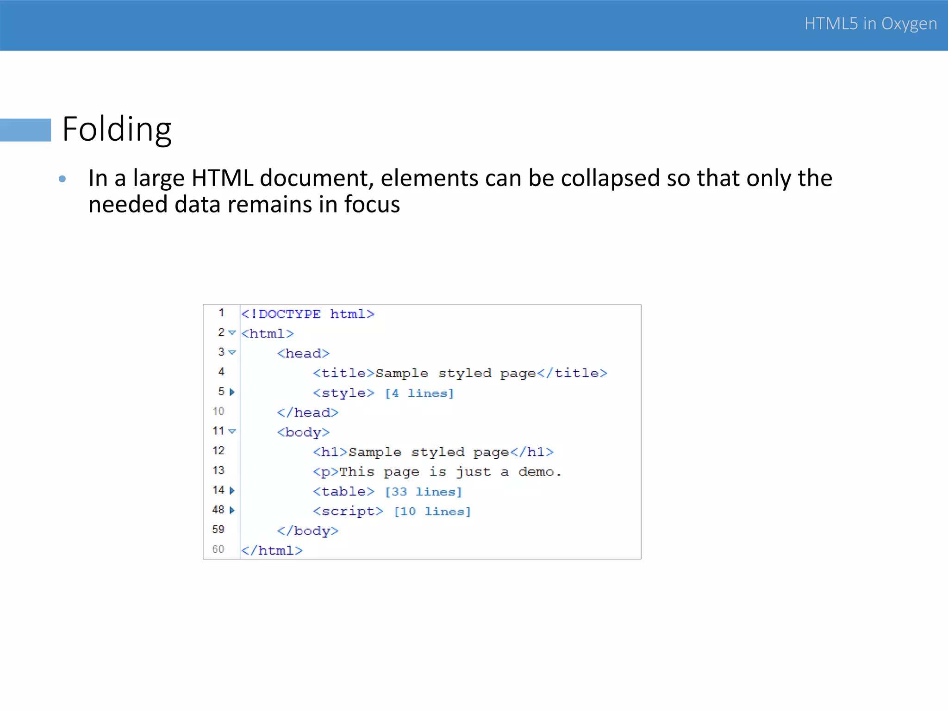Click line number 10 in the gutter

tap(218, 411)
